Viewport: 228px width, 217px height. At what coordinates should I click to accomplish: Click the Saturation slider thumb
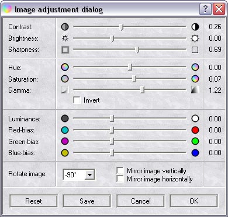[134, 79]
